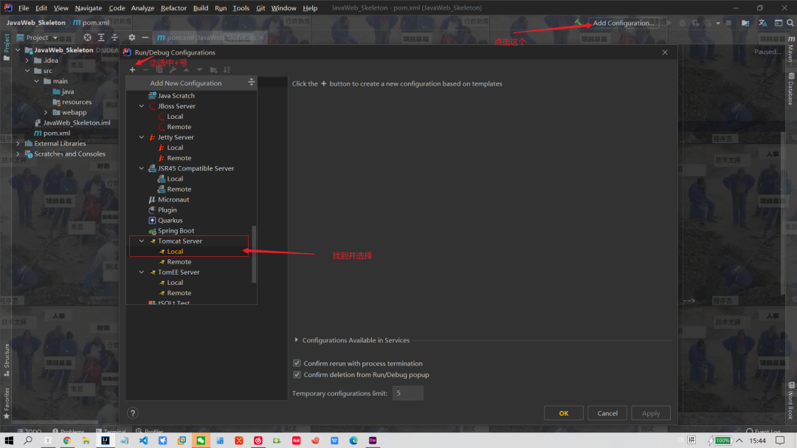This screenshot has width=797, height=448.
Task: Click the Debug bug icon in toolbar
Action: (x=682, y=23)
